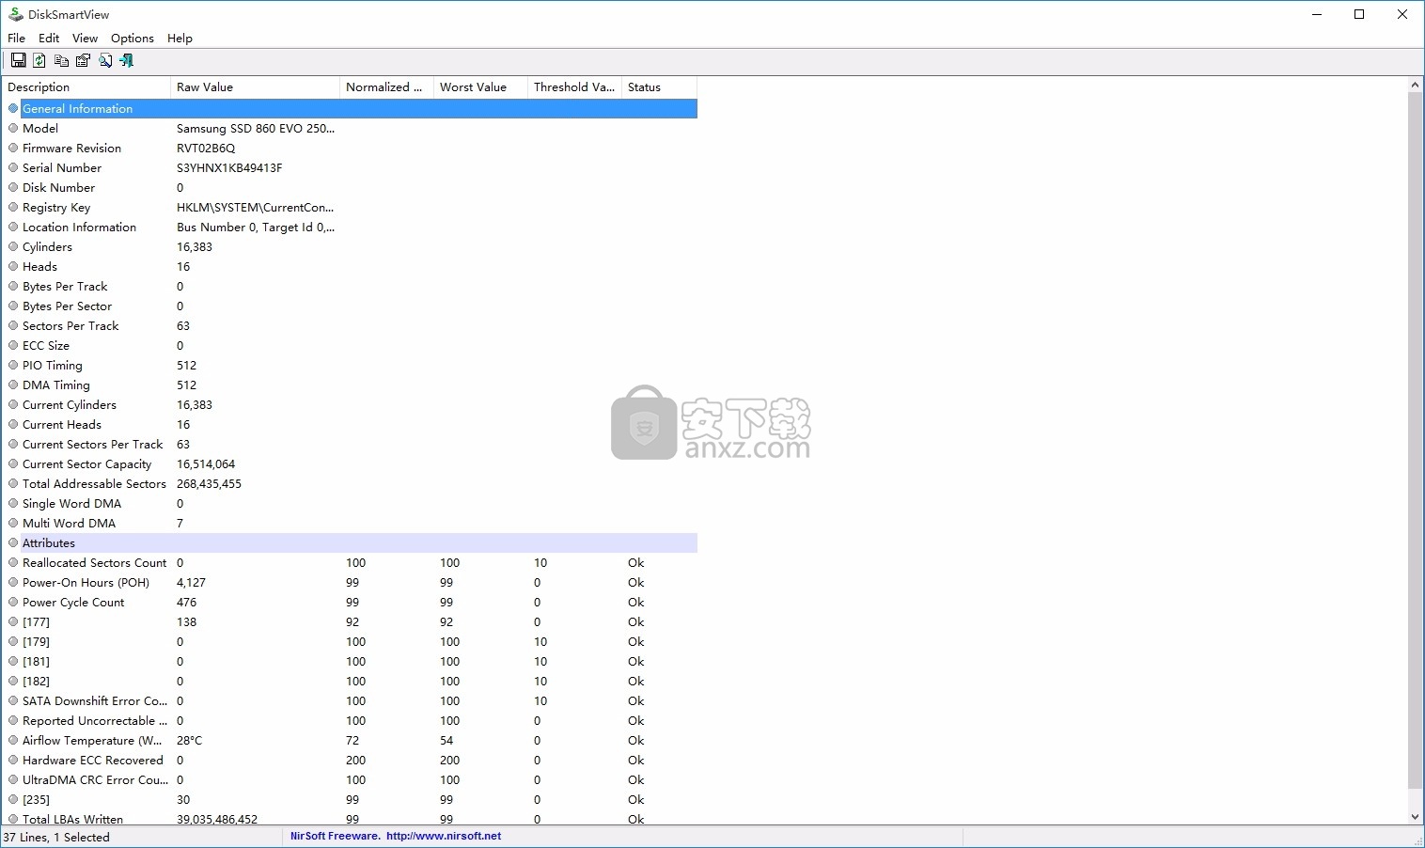Open the Properties toolbar icon
The width and height of the screenshot is (1425, 848).
(x=83, y=60)
